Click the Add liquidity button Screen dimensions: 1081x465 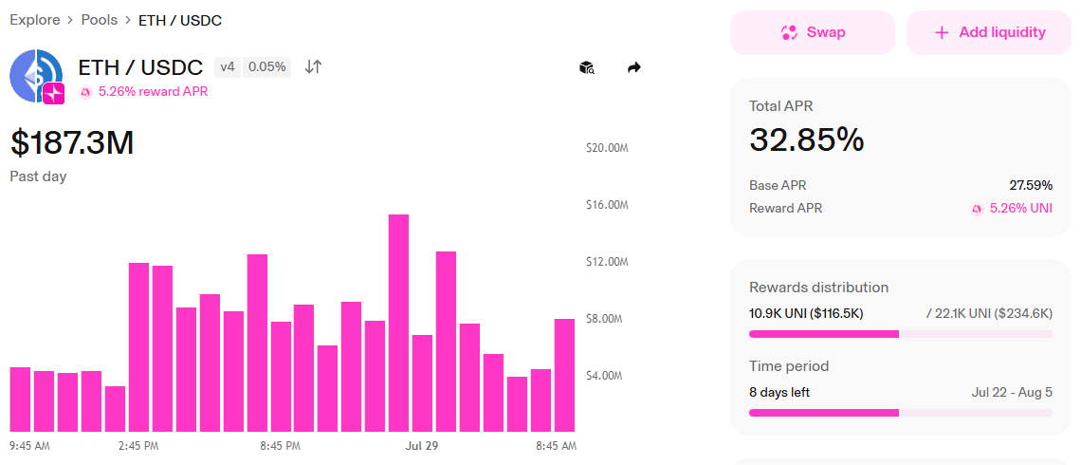click(x=989, y=32)
